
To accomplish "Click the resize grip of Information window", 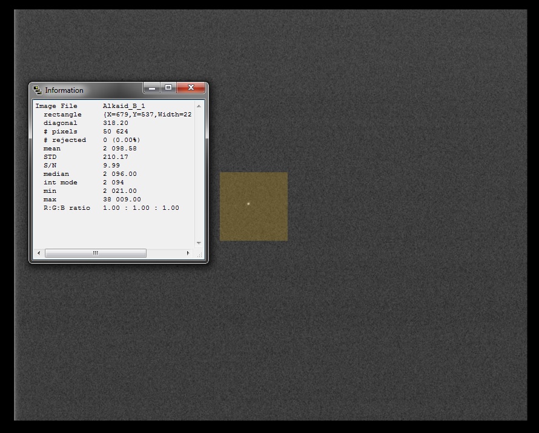I will pyautogui.click(x=199, y=253).
